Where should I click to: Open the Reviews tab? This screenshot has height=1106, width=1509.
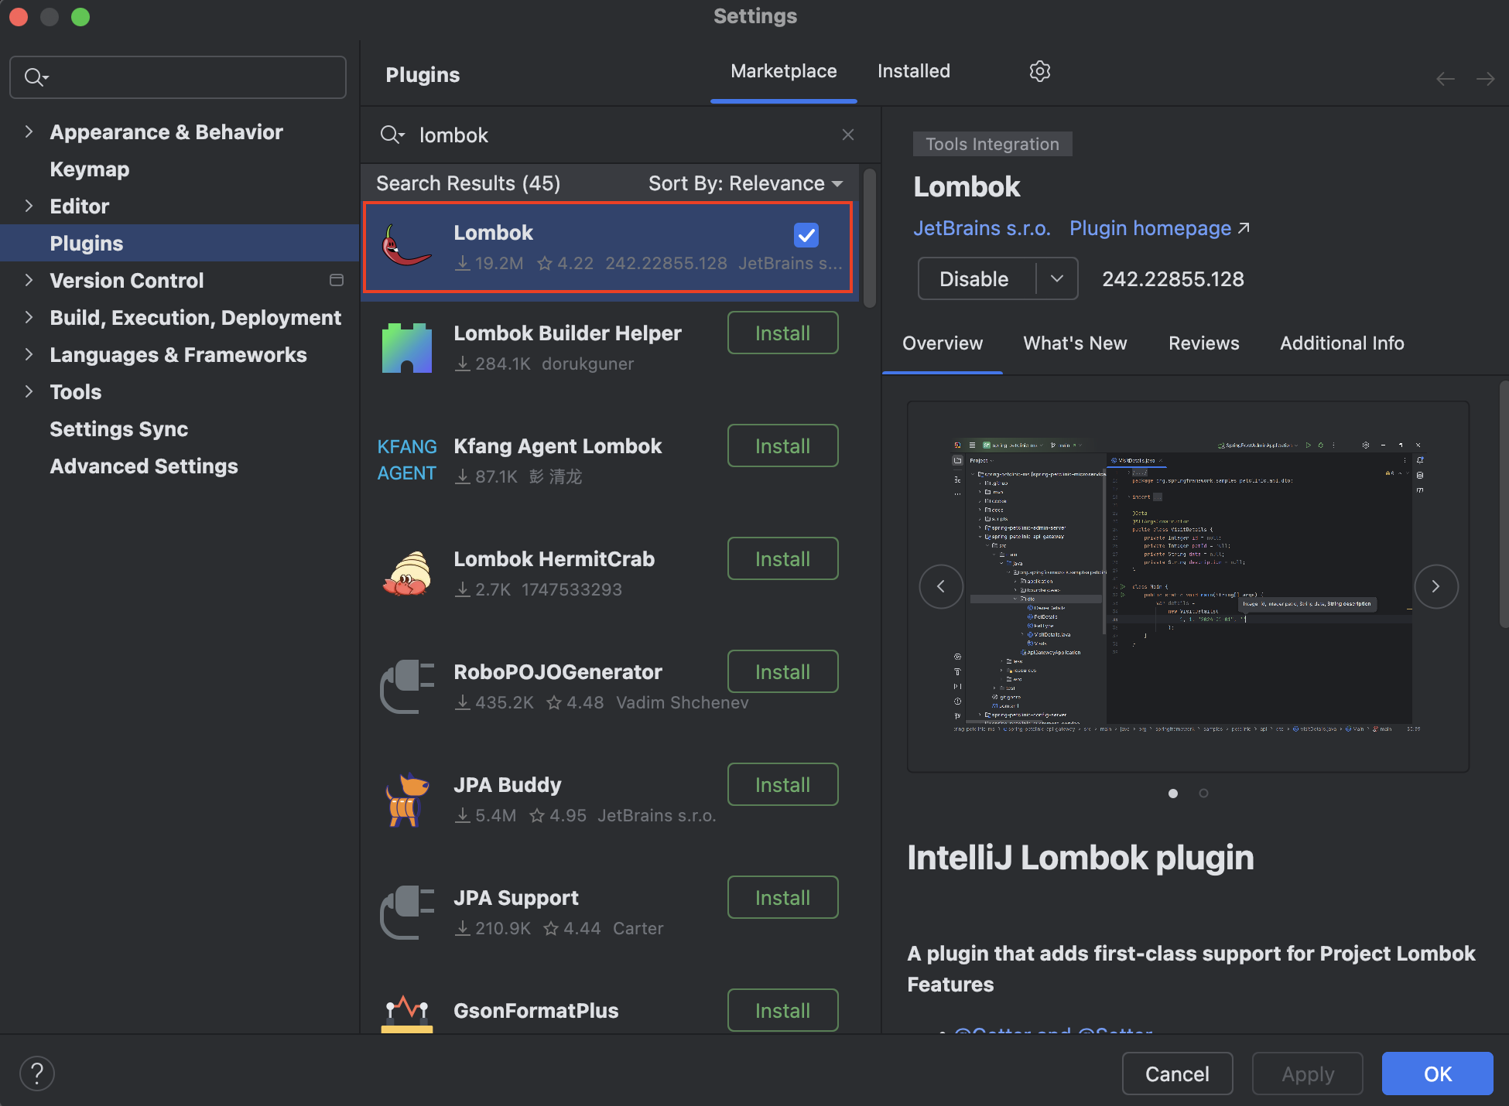click(1203, 343)
